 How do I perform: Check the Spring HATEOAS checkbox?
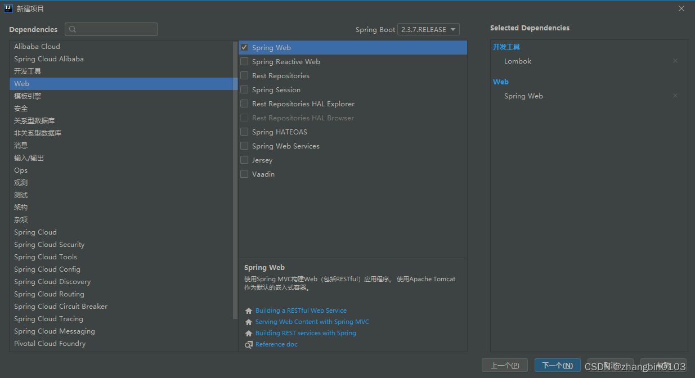[x=244, y=132]
